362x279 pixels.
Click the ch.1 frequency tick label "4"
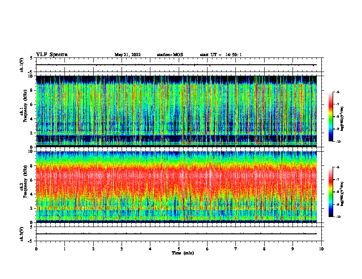point(32,119)
